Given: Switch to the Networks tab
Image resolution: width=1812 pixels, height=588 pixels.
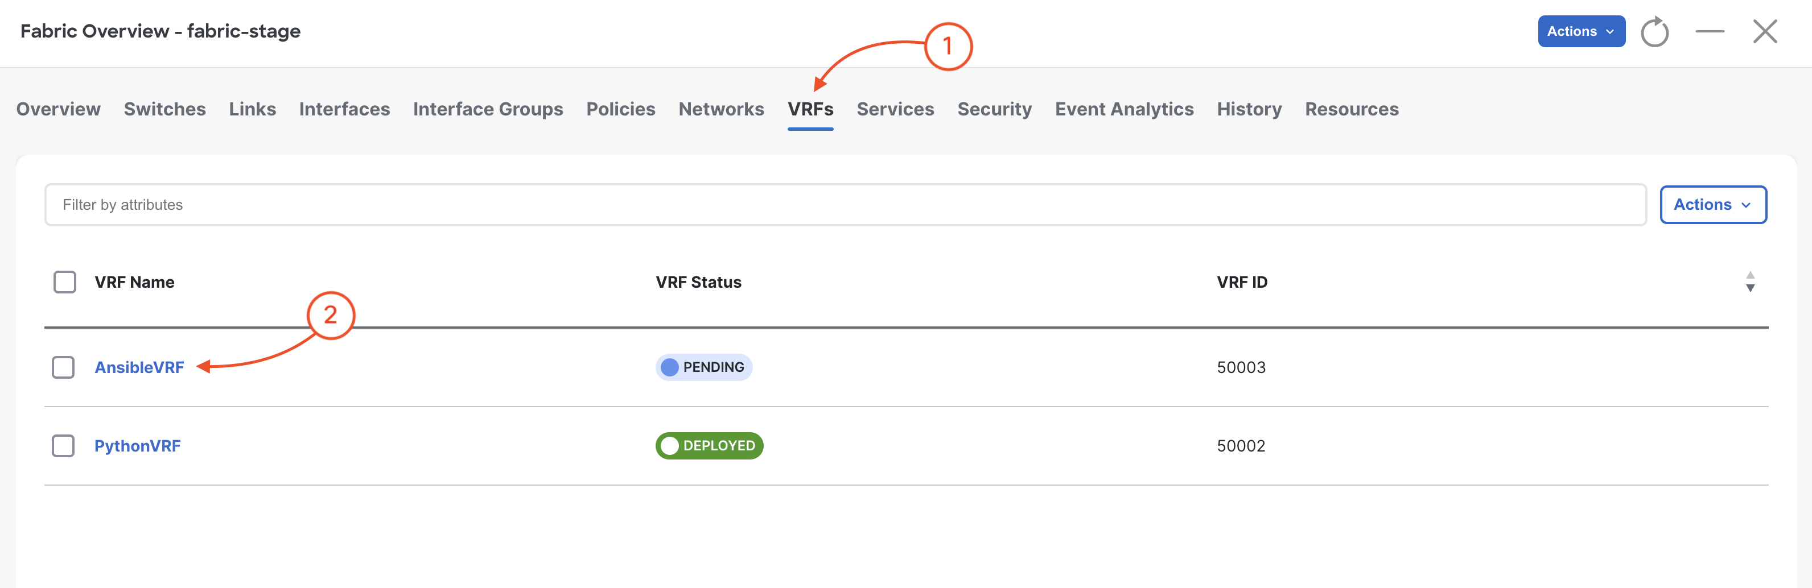Looking at the screenshot, I should (721, 109).
